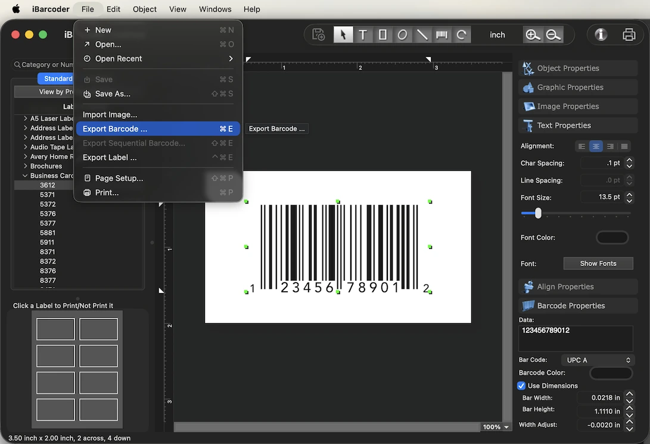The image size is (650, 444).
Task: Select label 8376 in the list
Action: coord(48,271)
